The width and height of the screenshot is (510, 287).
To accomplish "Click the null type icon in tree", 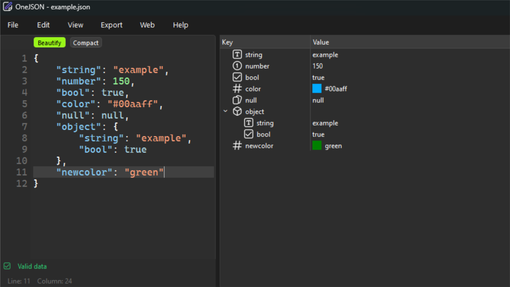I will click(x=237, y=100).
